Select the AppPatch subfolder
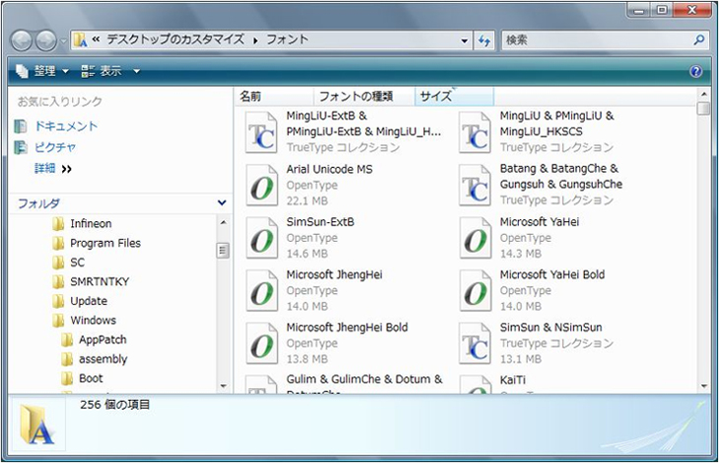 coord(102,339)
